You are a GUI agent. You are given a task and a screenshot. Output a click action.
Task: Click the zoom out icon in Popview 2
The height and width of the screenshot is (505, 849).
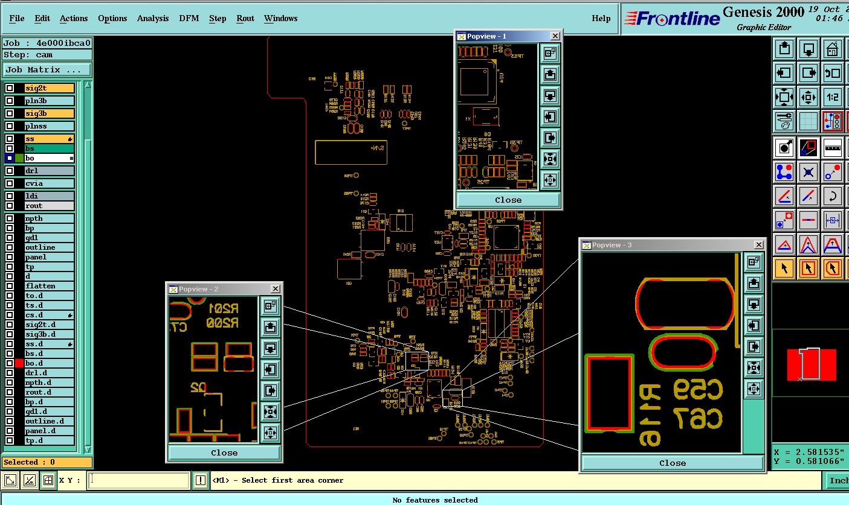tap(270, 434)
